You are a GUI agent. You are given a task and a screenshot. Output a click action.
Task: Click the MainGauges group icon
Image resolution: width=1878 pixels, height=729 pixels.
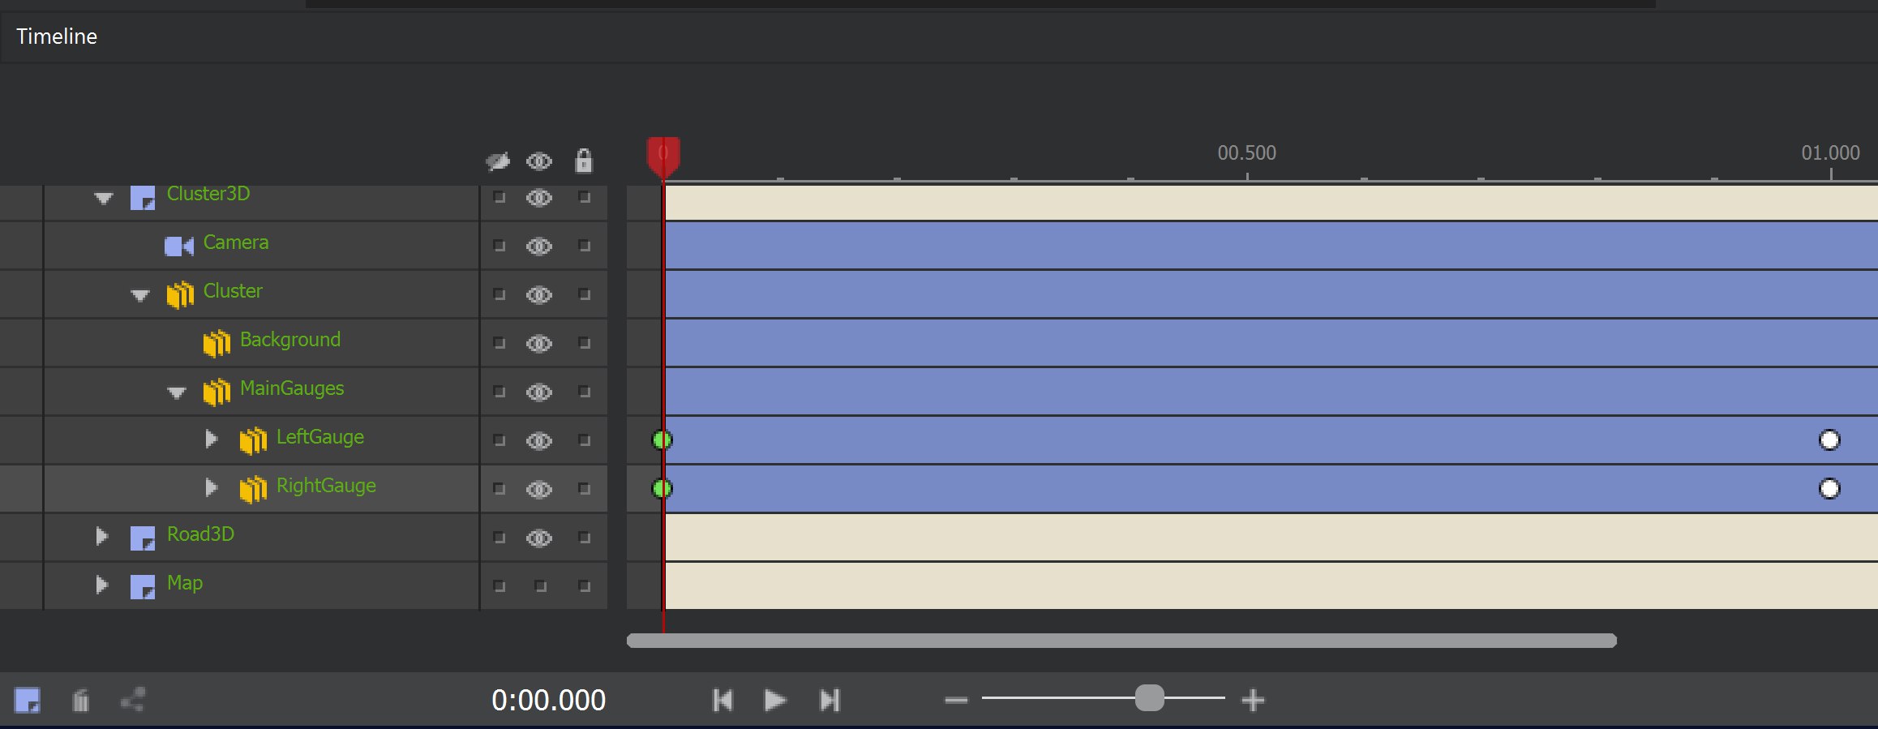coord(217,392)
